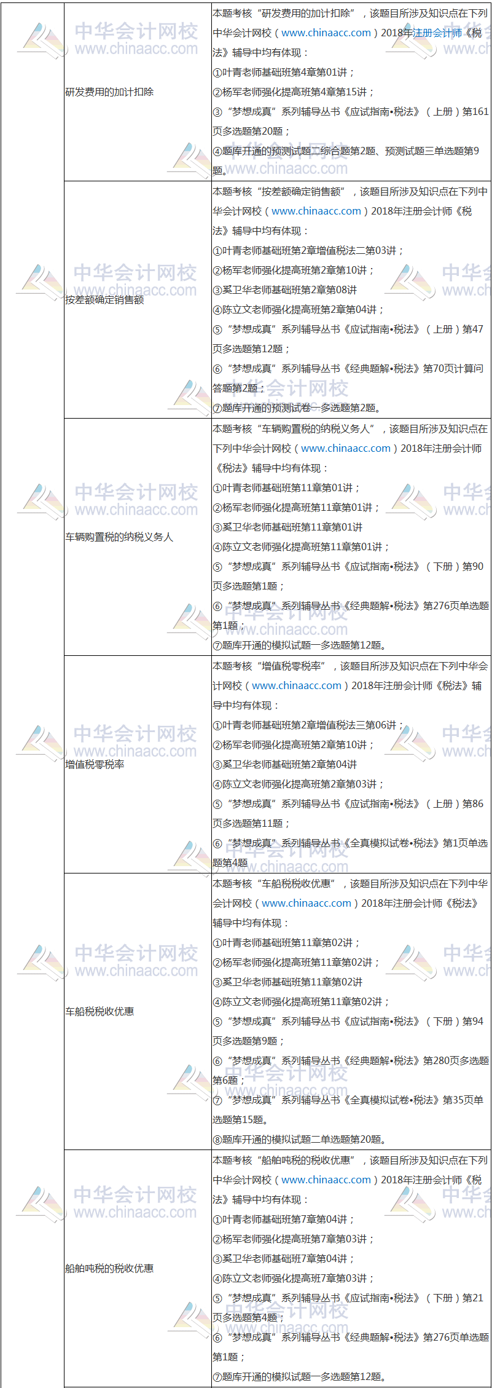
Task: Click line ③奚卫华老师基础班第2章第08讲
Action: point(285,290)
